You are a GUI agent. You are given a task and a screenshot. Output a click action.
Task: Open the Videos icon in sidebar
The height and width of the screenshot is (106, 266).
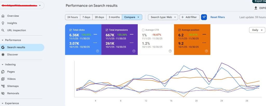pyautogui.click(x=3, y=79)
